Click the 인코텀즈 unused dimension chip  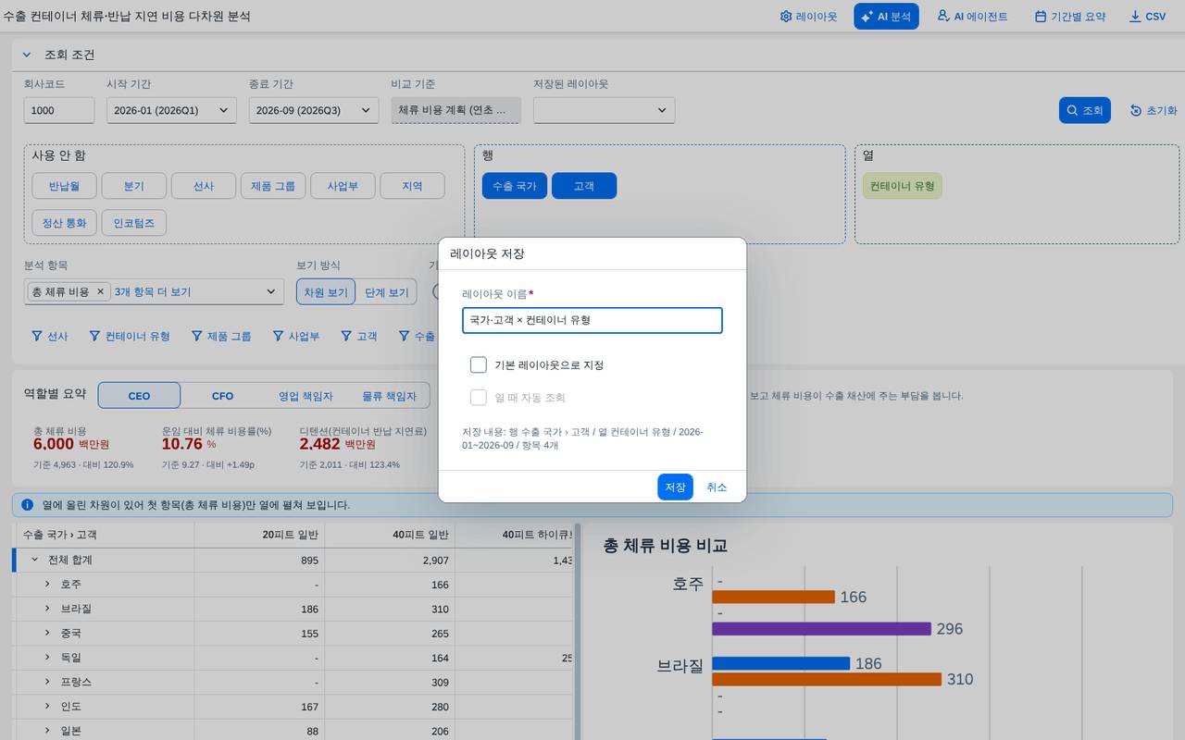pos(133,223)
